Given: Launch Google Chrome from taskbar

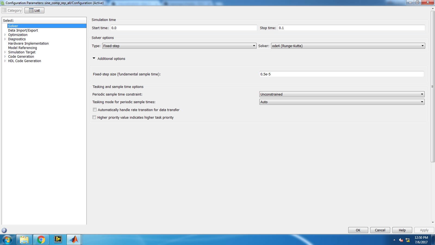Looking at the screenshot, I should [41, 240].
